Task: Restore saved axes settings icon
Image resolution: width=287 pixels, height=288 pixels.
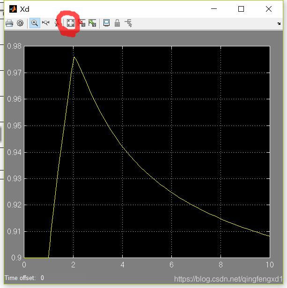Action: tap(92, 23)
